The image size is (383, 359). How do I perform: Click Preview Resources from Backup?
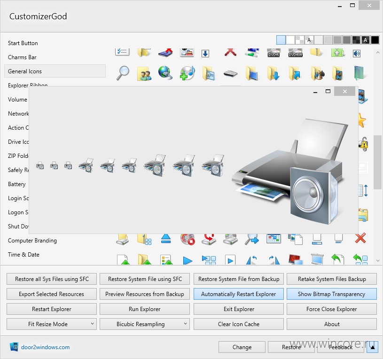coord(145,294)
